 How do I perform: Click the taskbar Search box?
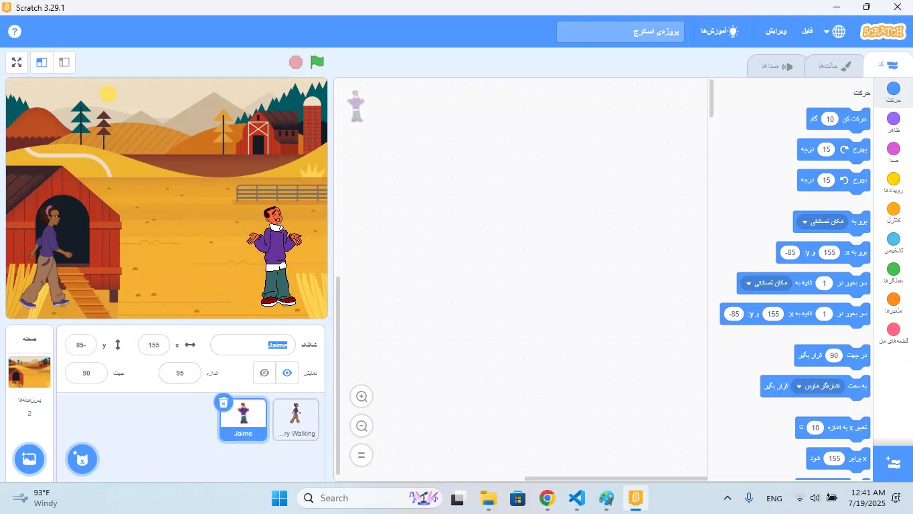[x=369, y=498]
